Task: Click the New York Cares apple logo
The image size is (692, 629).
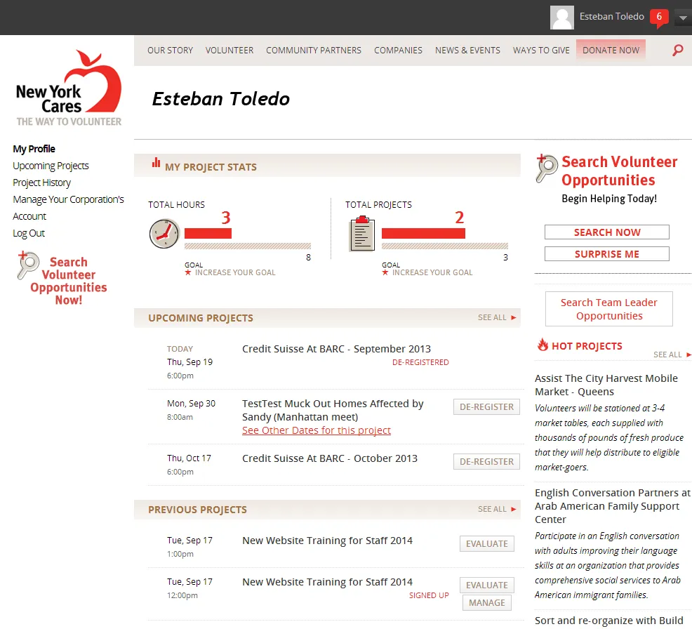Action: [x=68, y=88]
